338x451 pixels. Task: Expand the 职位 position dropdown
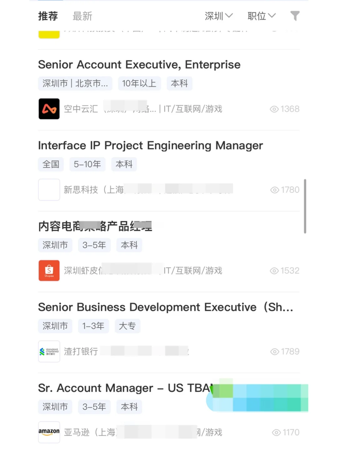(262, 16)
